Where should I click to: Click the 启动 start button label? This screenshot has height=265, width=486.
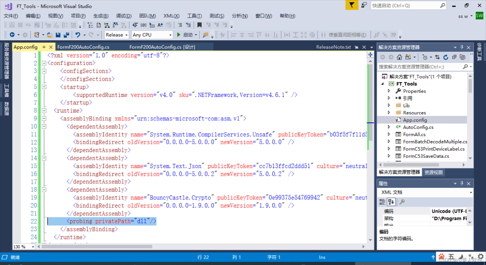[188, 35]
